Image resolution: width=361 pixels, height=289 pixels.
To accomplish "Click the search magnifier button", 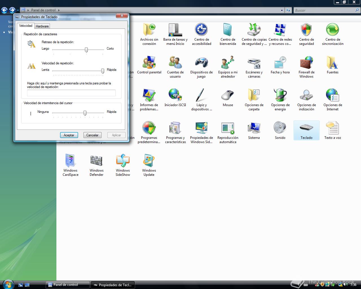I will 357,10.
